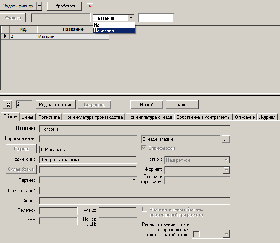Select Ид. in the dropdown list

(114, 25)
